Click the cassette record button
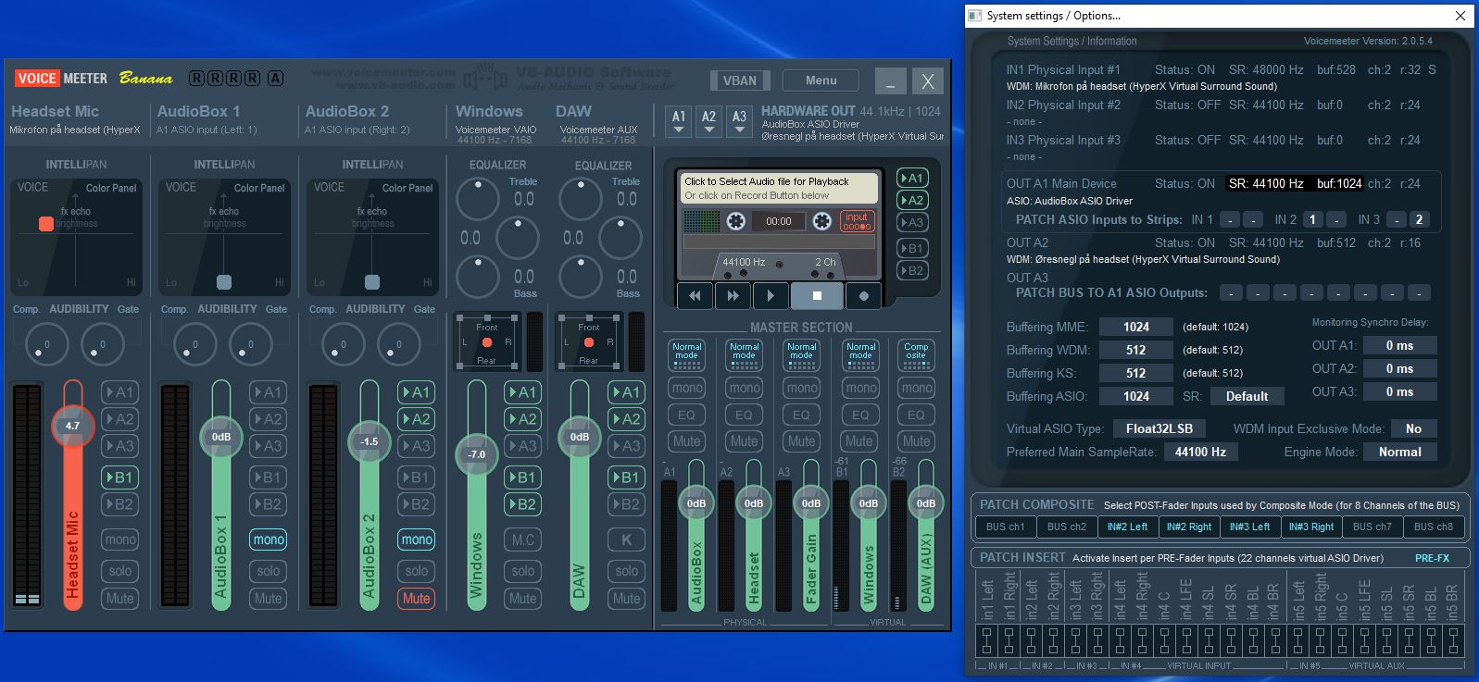The image size is (1479, 682). pos(864,296)
